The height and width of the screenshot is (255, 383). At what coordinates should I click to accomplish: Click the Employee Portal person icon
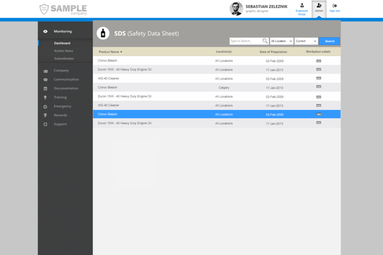(302, 6)
